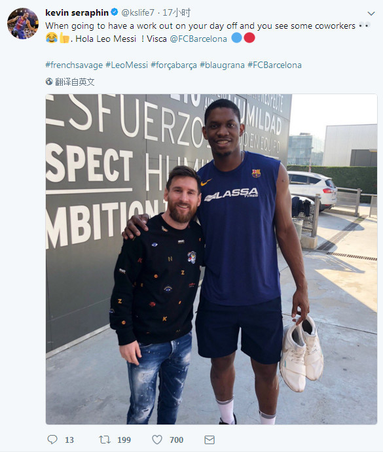Like the tweet with the heart icon
Viewport: 383px width, 452px height.
pos(157,440)
